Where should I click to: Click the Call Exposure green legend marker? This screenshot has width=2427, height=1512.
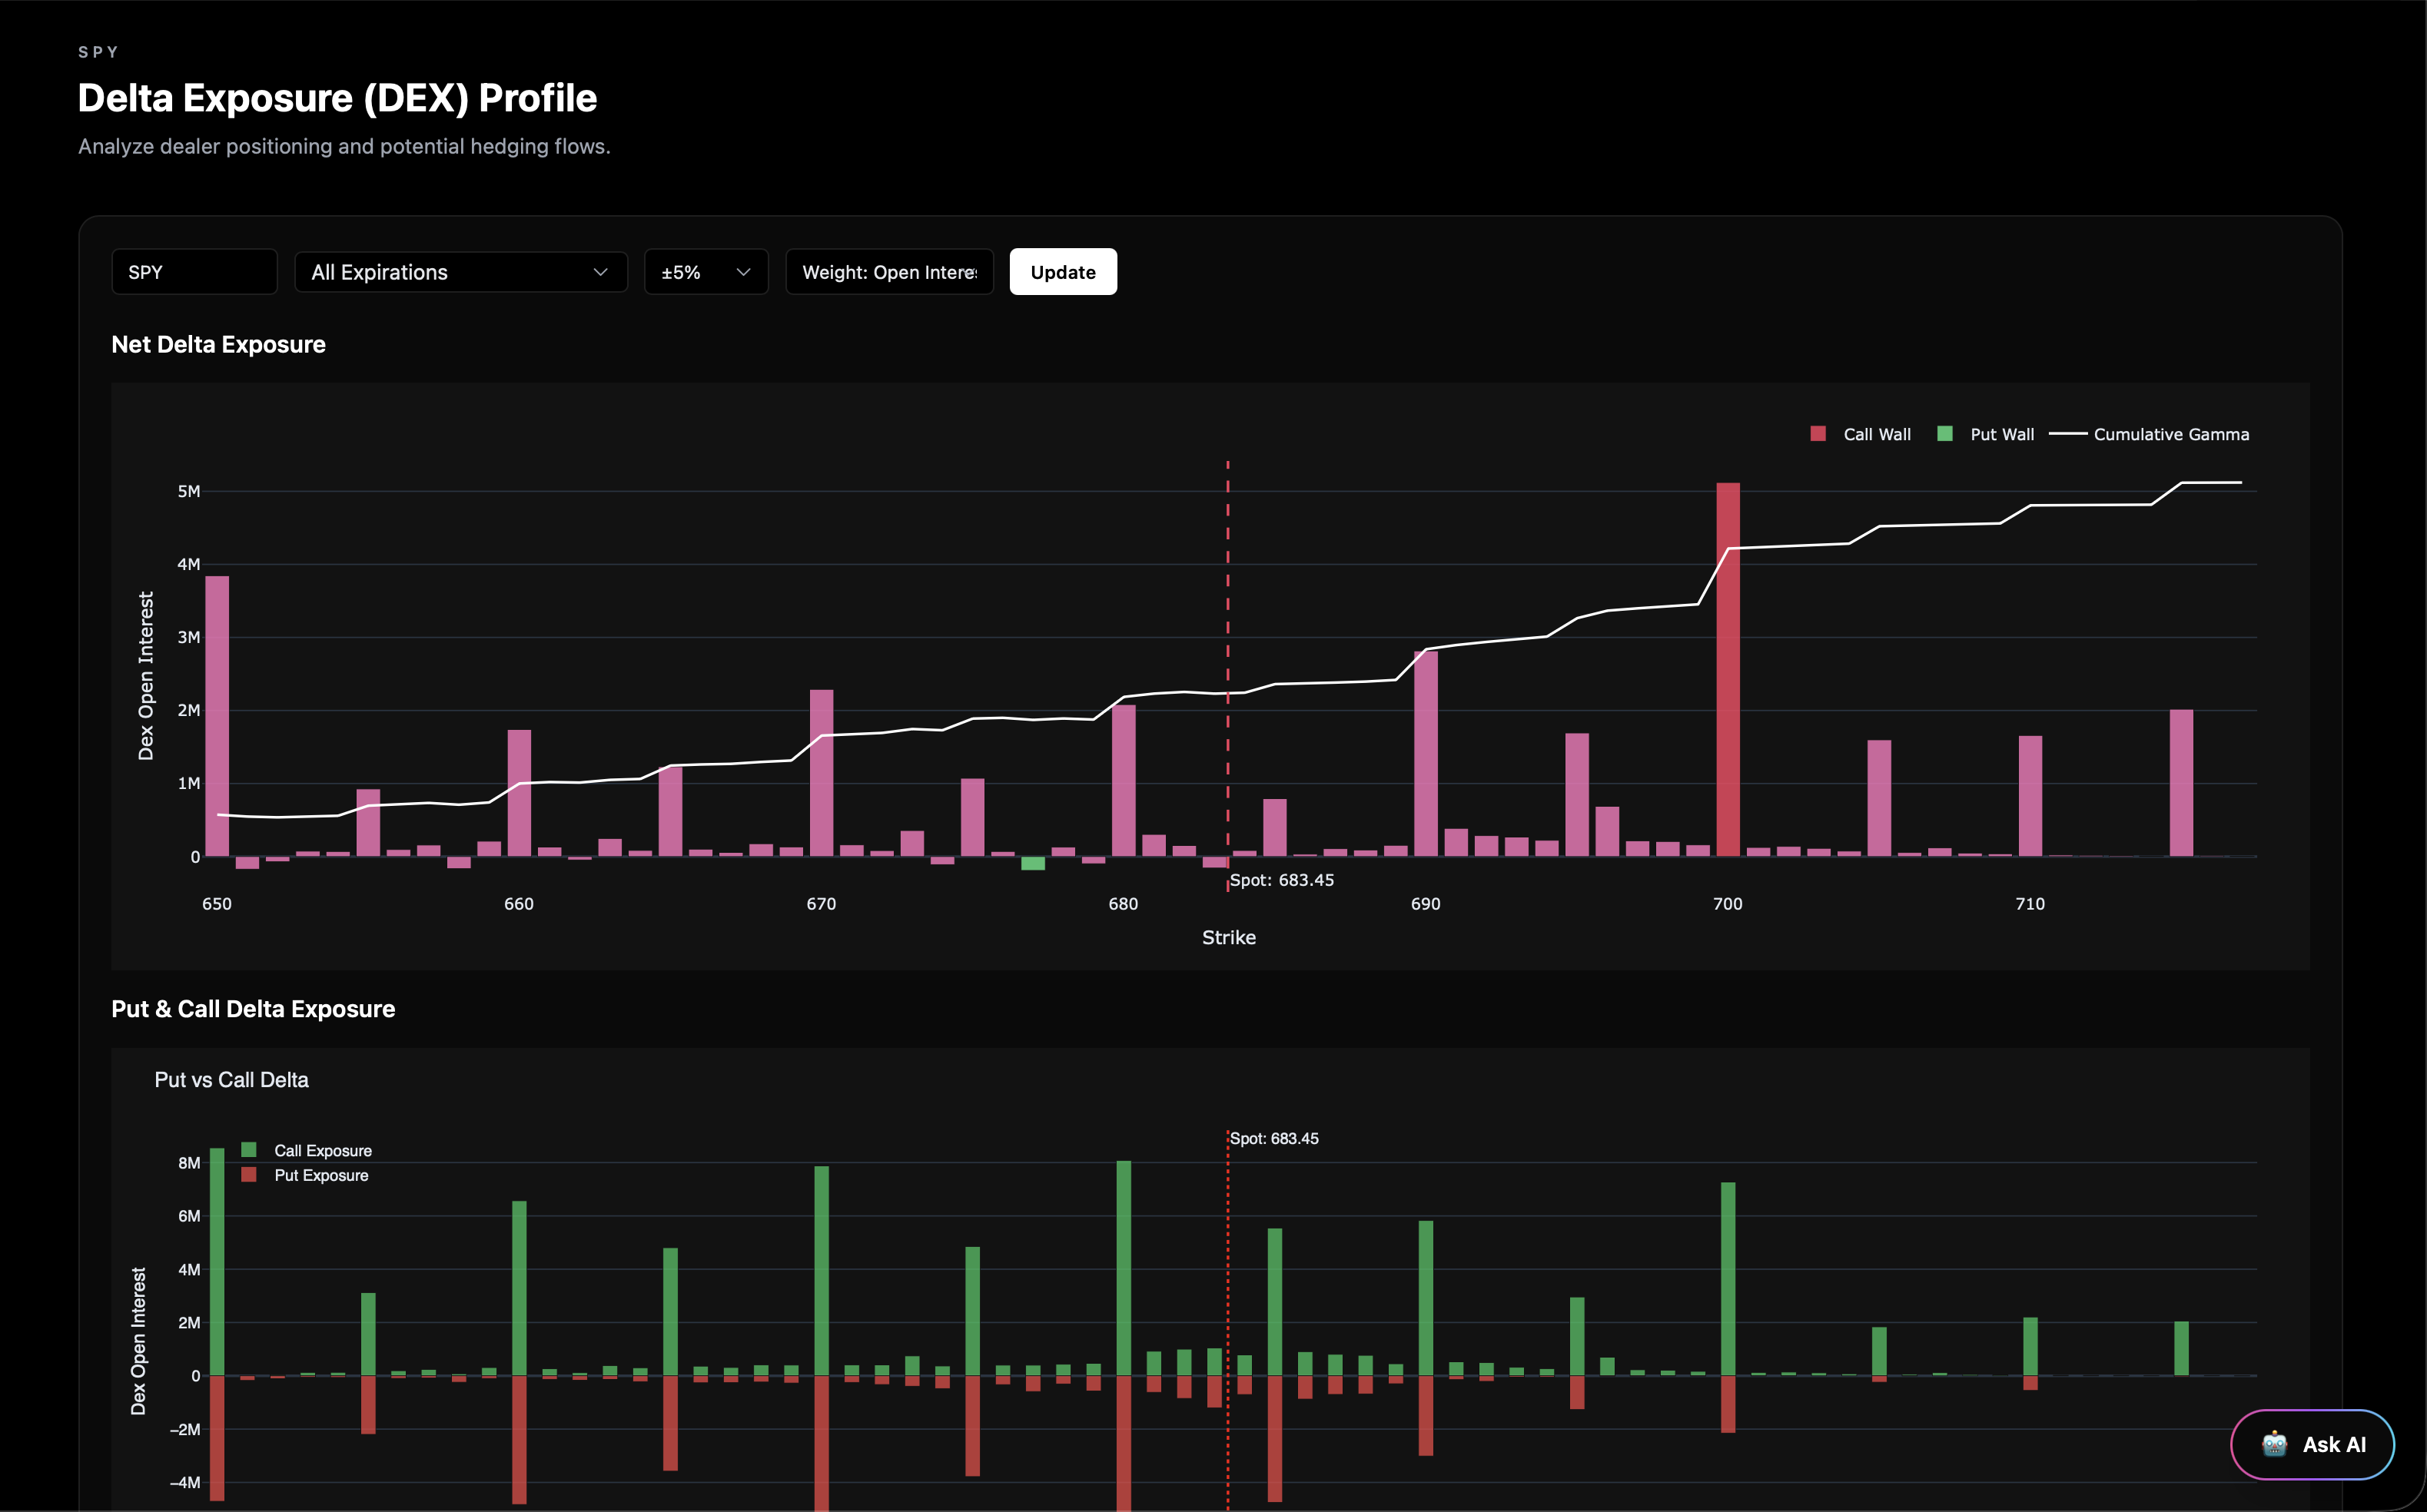point(249,1150)
